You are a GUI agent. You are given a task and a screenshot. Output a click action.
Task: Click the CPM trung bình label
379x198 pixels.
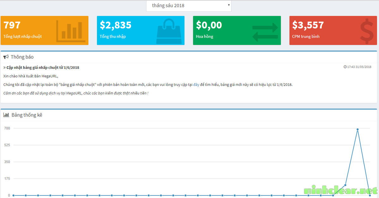[x=306, y=36]
